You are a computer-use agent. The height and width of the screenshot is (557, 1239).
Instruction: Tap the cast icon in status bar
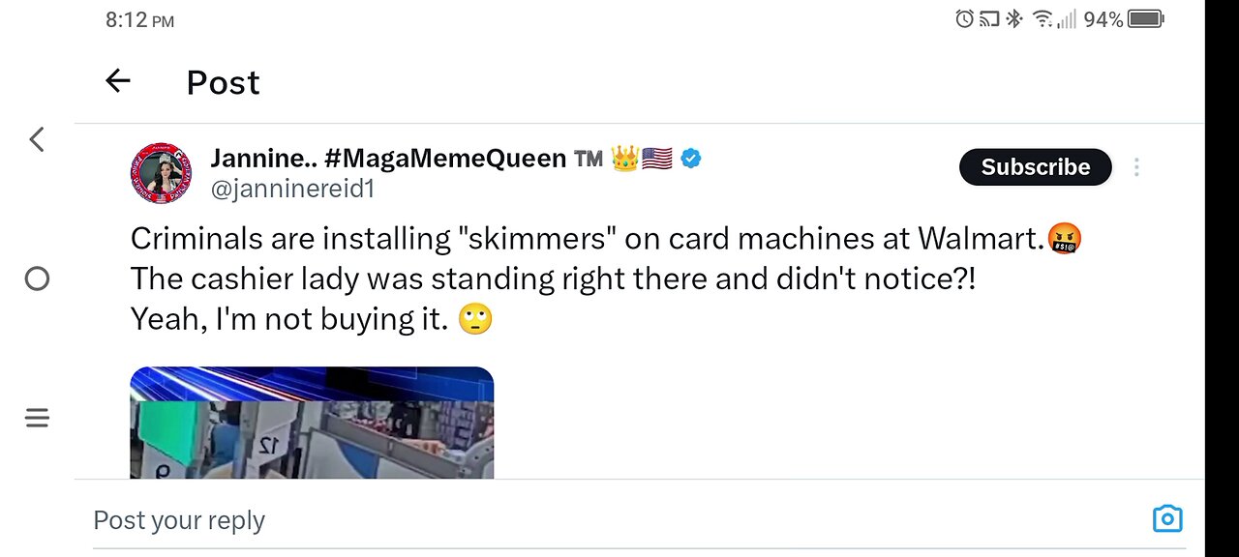coord(989,19)
